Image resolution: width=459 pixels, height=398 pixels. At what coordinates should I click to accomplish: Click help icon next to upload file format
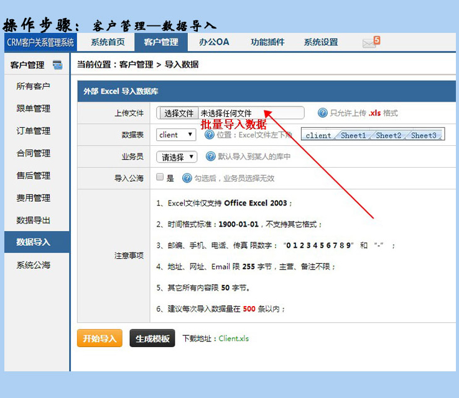(322, 113)
